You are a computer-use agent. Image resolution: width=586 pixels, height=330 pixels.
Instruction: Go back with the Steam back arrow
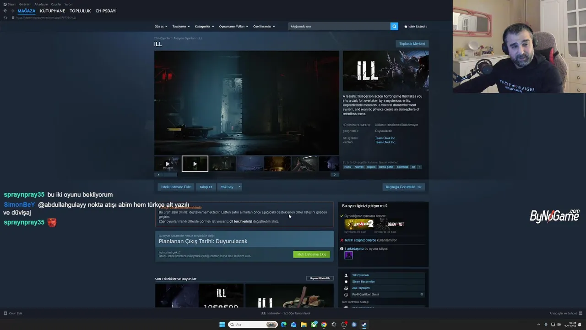5,11
